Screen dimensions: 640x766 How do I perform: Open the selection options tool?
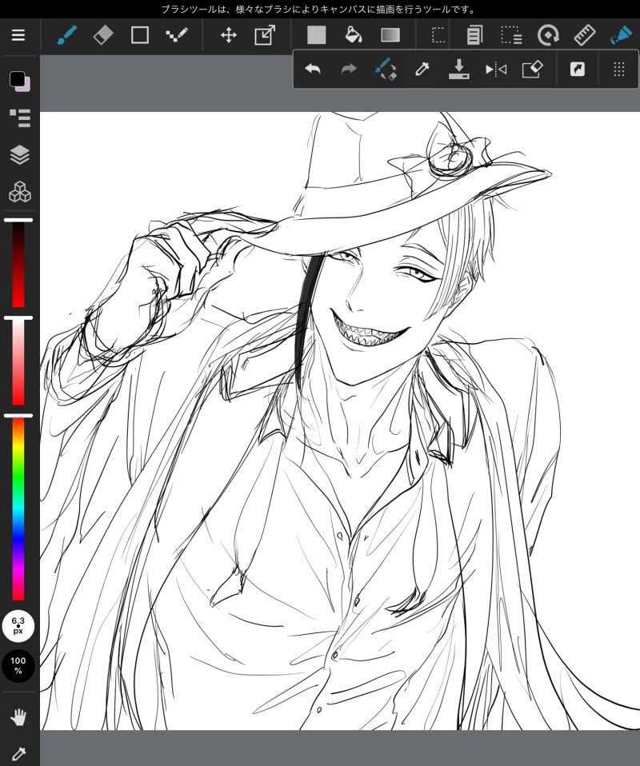(x=511, y=35)
